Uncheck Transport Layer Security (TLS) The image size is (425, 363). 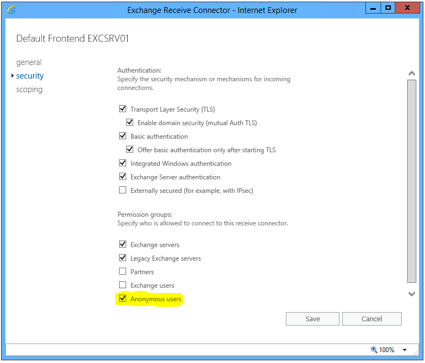tap(122, 109)
